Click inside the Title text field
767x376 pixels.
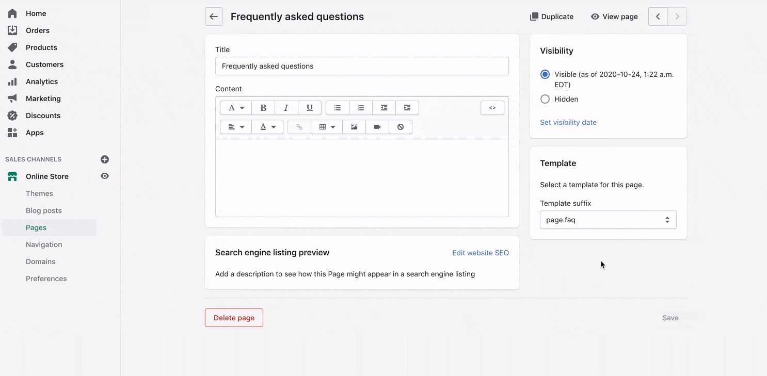(x=361, y=66)
